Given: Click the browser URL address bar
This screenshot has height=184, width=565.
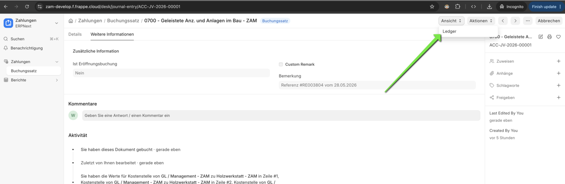Looking at the screenshot, I should [x=235, y=6].
